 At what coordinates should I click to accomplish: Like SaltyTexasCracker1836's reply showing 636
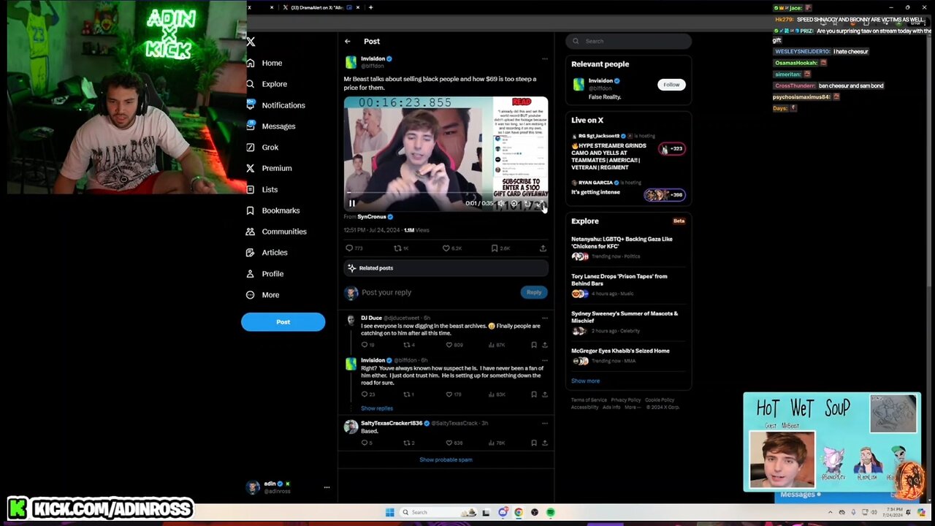point(449,443)
